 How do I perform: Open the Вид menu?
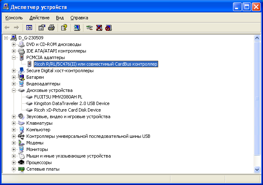point(60,18)
